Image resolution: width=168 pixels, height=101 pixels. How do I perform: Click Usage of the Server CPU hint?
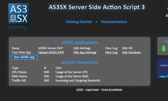click(x=72, y=72)
